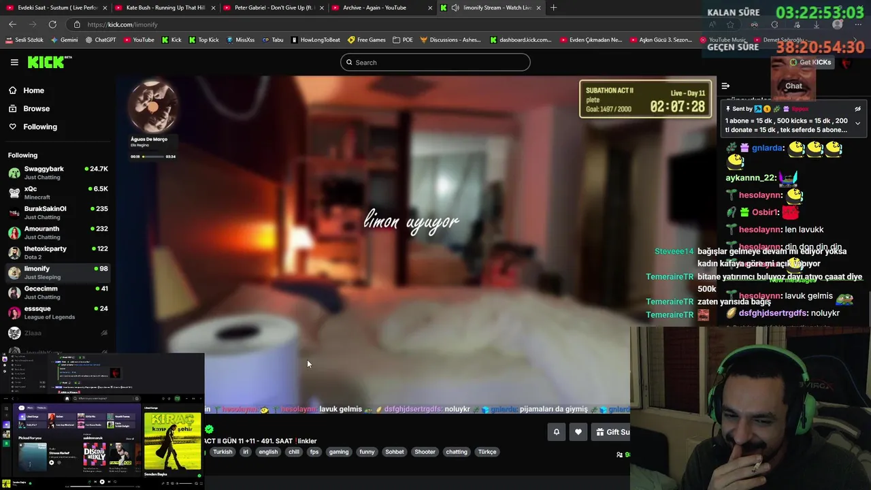Image resolution: width=871 pixels, height=490 pixels.
Task: Select the chatting tag
Action: click(x=457, y=452)
